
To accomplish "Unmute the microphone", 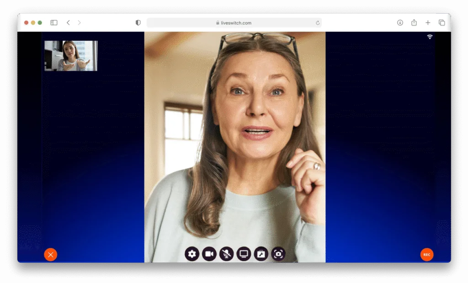I will tap(227, 254).
